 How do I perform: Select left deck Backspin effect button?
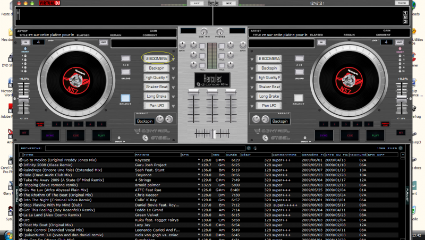click(156, 68)
